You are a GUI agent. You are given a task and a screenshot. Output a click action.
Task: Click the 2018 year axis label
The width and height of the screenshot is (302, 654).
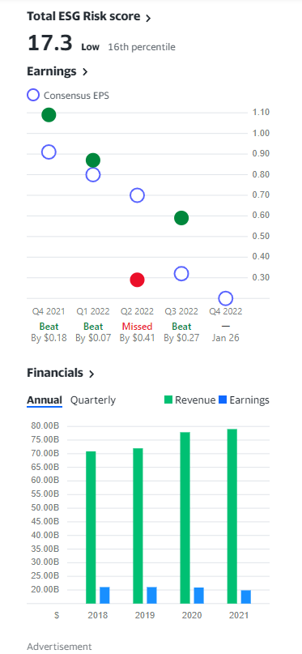tap(98, 616)
